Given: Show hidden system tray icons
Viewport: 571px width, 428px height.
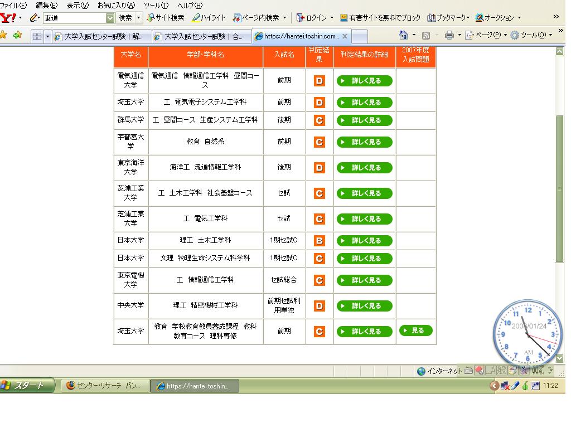Looking at the screenshot, I should click(493, 386).
